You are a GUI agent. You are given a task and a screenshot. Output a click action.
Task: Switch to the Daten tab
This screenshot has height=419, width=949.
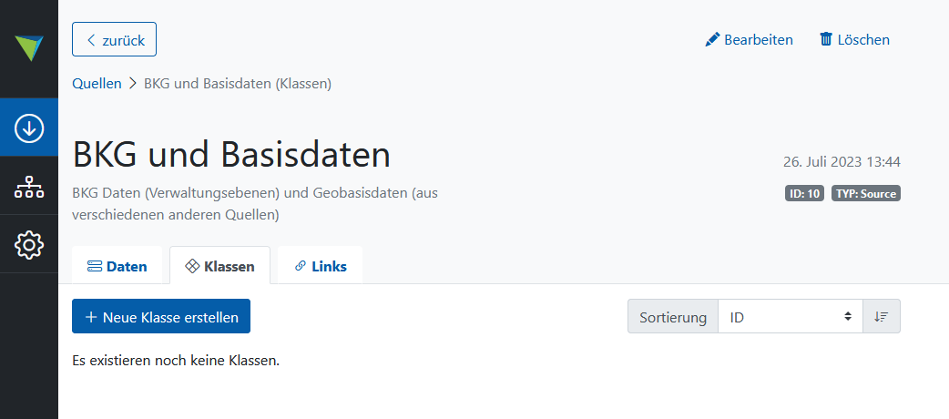point(117,266)
